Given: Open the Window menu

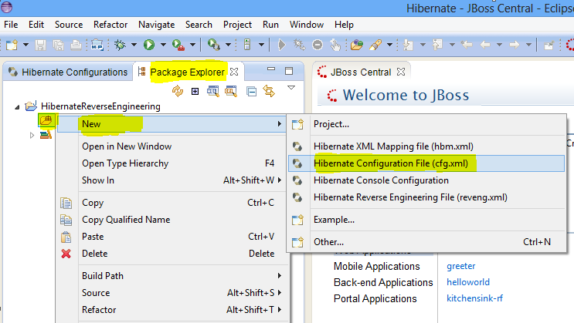Looking at the screenshot, I should coord(307,25).
